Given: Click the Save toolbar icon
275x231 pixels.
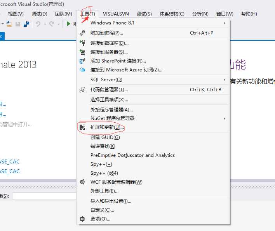Looking at the screenshot, I should 18,24.
